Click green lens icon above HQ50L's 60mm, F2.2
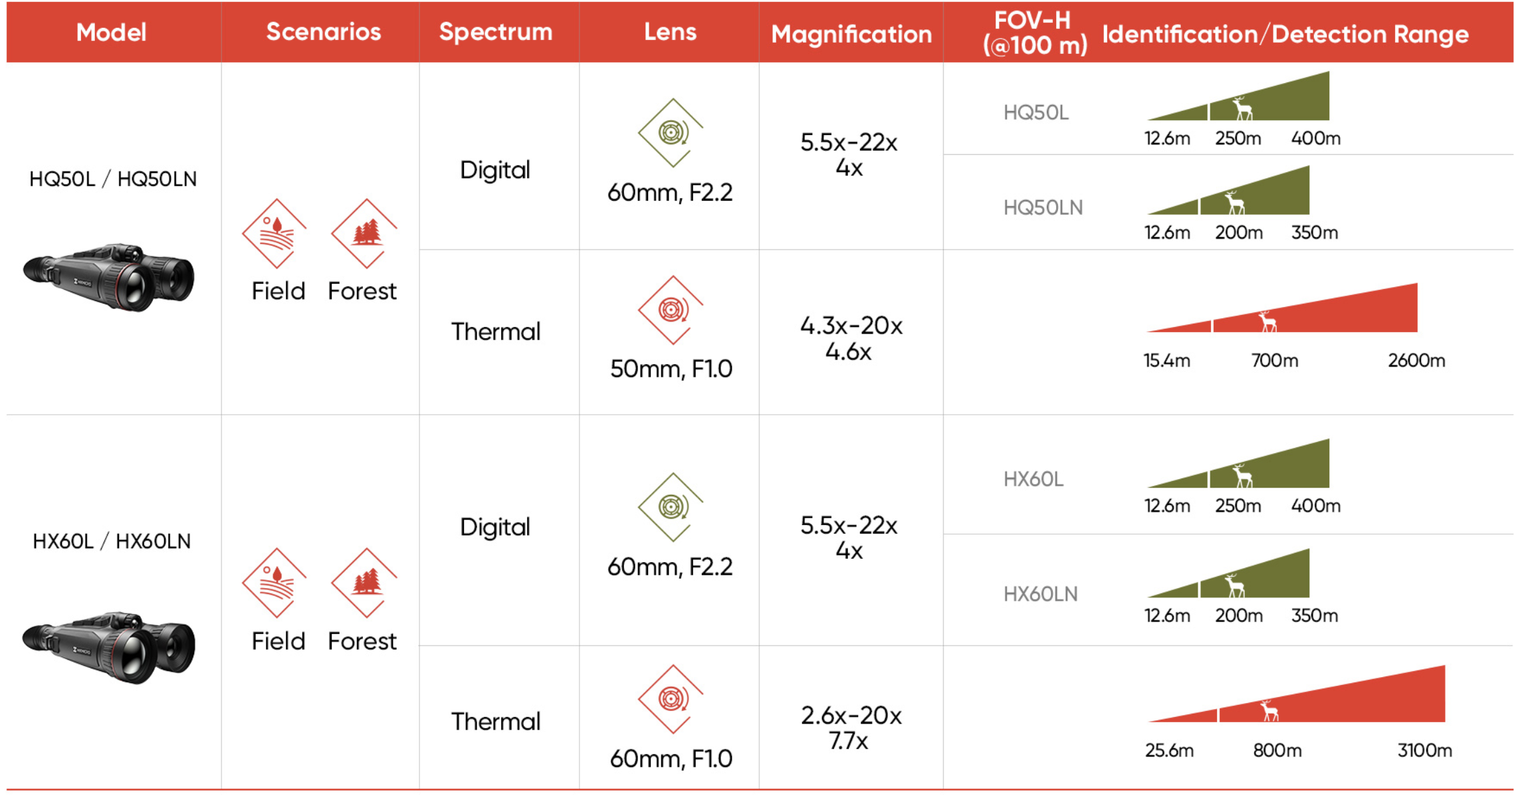 point(671,132)
